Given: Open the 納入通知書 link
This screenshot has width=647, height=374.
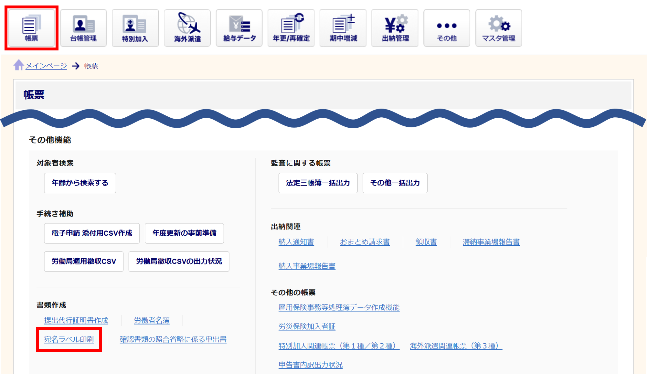Looking at the screenshot, I should (x=296, y=242).
